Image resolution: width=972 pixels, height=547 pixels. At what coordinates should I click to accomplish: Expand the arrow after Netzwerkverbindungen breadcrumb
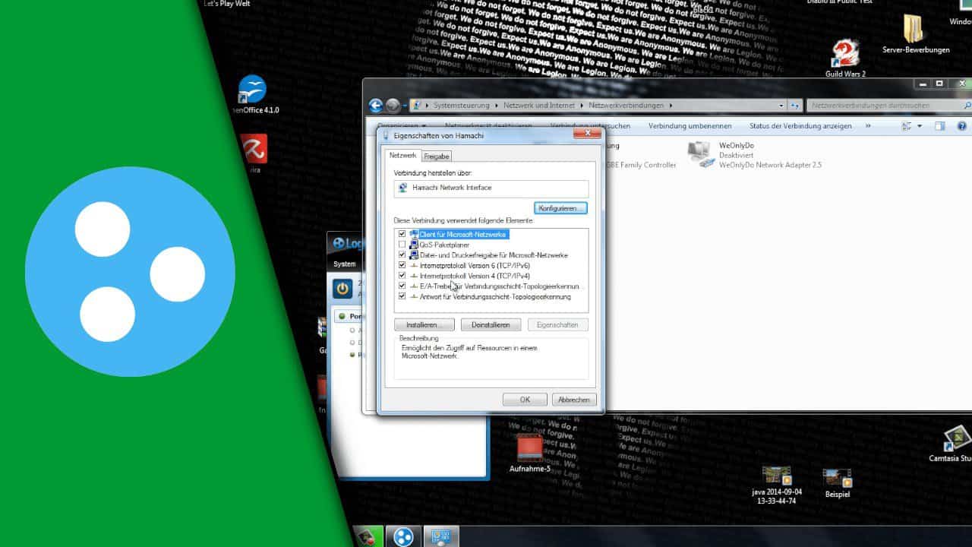[x=671, y=106]
